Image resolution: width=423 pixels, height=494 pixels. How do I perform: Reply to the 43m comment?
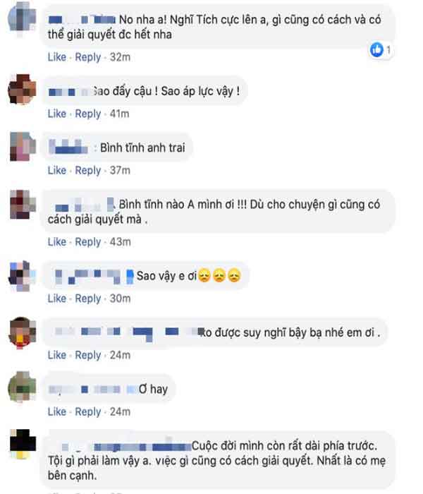click(88, 242)
